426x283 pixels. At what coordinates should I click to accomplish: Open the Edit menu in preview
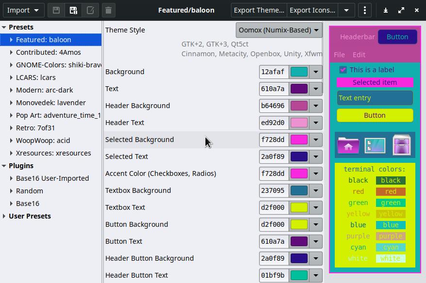(x=359, y=55)
